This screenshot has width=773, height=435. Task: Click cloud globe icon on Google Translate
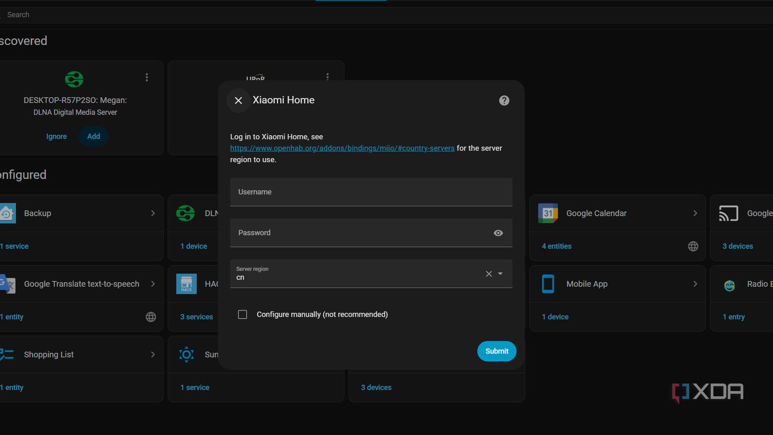click(x=151, y=317)
